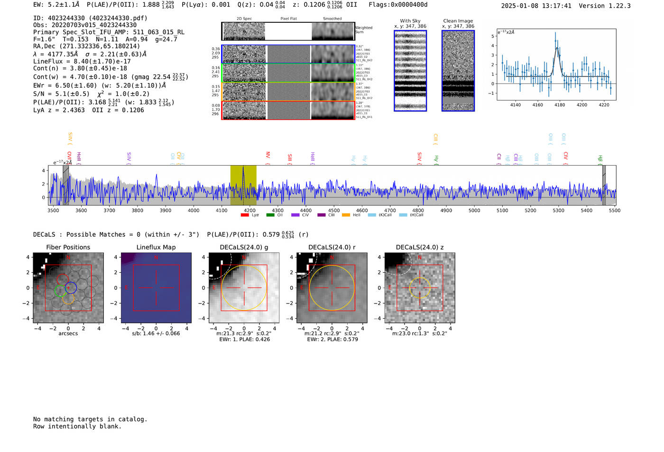Open the Lineflux Map panel

156,288
